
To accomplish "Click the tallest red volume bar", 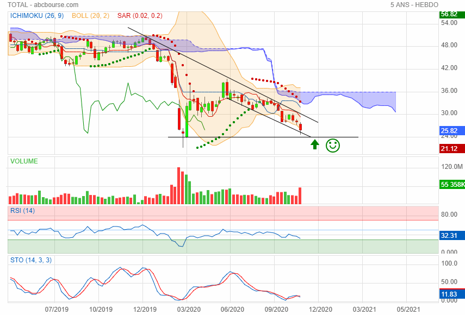I will [x=179, y=186].
